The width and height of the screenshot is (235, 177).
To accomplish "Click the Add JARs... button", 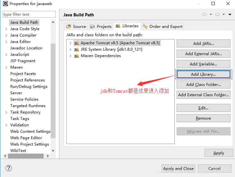I will click(x=203, y=44).
